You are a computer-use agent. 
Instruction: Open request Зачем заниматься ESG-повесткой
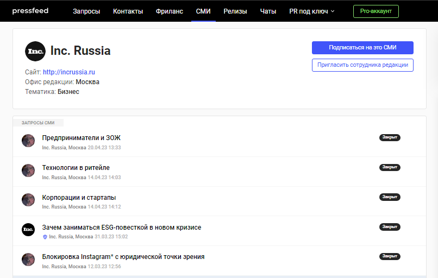(122, 227)
